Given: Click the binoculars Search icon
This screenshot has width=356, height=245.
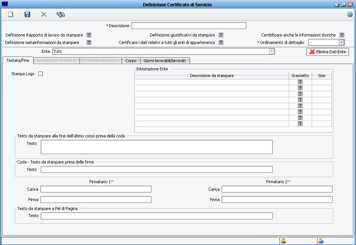Looking at the screenshot, I should click(x=61, y=15).
